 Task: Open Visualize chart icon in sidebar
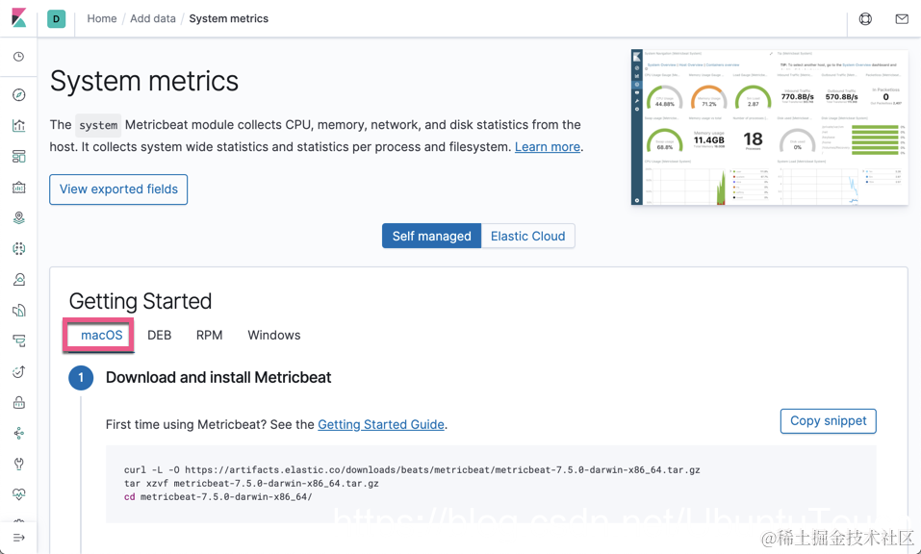coord(19,126)
